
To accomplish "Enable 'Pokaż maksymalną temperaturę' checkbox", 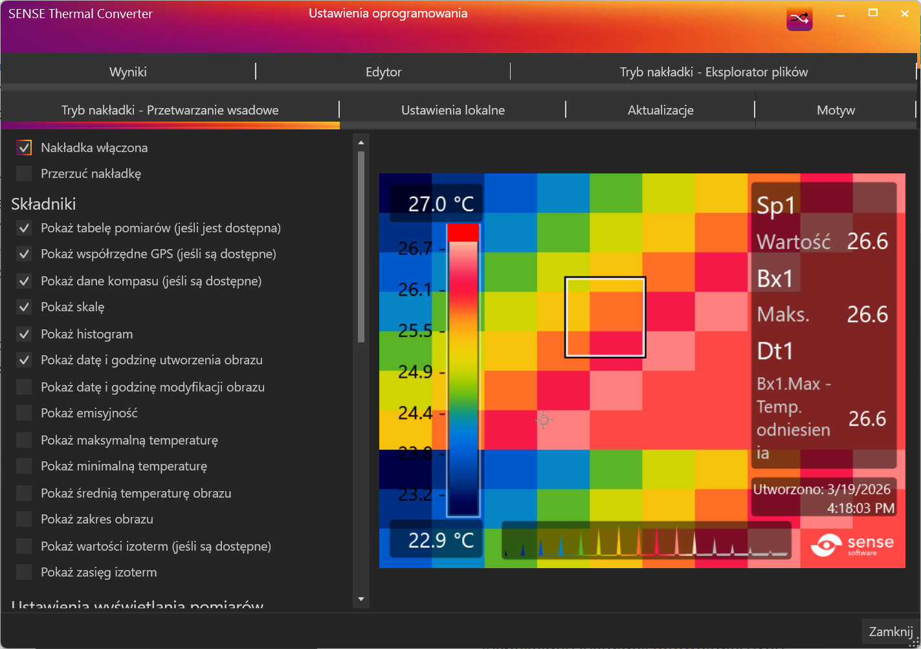I will [24, 441].
